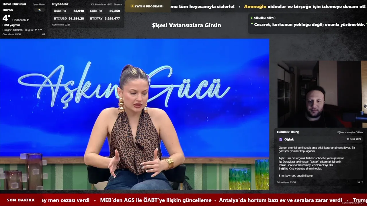Viewport: 367px width, 206px height.
Task: Click the Sağlık horoscope line
Action: click(x=300, y=169)
